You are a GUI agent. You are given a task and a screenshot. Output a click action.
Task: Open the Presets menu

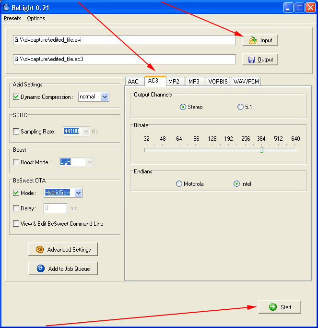(x=12, y=18)
